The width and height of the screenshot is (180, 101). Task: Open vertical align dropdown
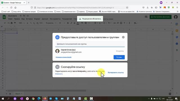click(100, 23)
